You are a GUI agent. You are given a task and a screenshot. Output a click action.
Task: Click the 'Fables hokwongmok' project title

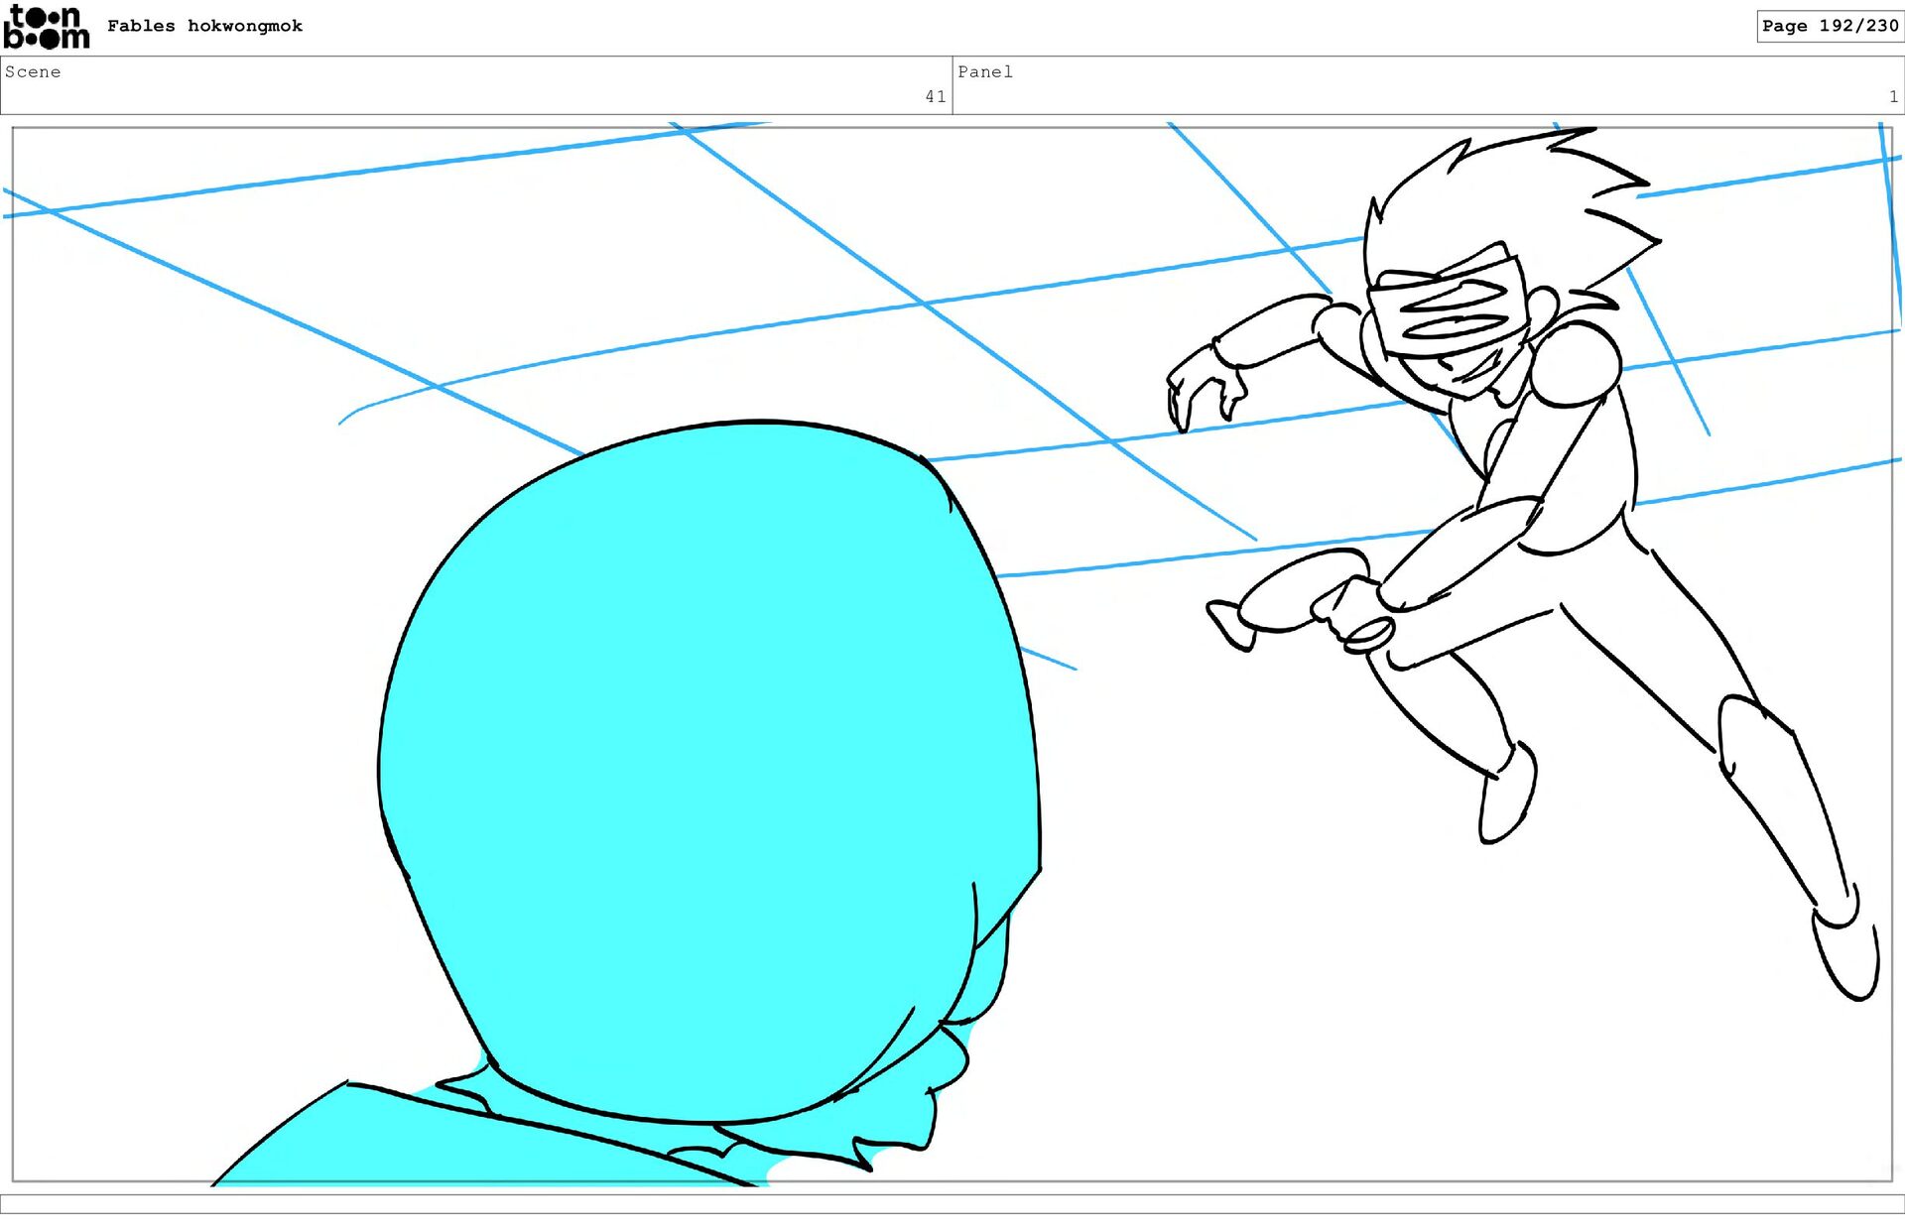(204, 26)
